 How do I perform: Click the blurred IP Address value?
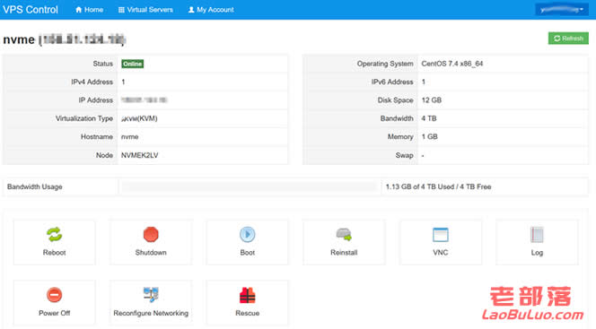(145, 100)
